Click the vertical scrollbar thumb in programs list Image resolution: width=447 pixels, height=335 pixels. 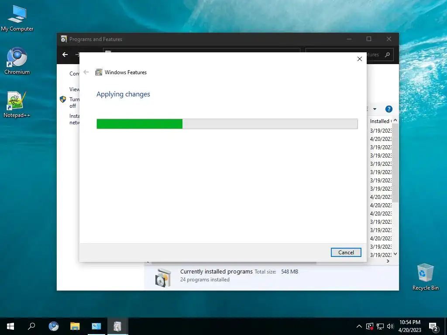[x=395, y=162]
